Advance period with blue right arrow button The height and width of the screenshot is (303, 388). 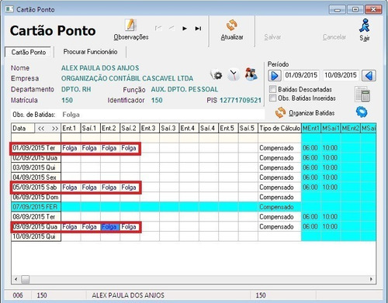(275, 76)
